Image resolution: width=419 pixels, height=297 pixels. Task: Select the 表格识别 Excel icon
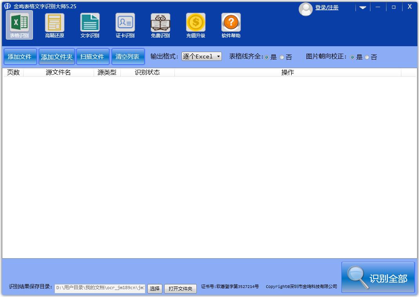coord(19,25)
